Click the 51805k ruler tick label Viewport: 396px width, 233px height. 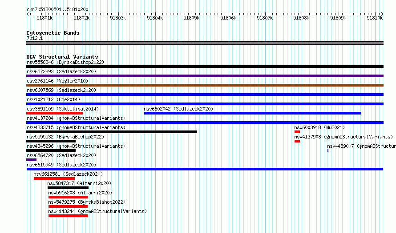[x=191, y=18]
